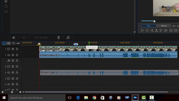Switch to storyboard view icon
Viewport: 179px width, 101px height.
[9, 43]
